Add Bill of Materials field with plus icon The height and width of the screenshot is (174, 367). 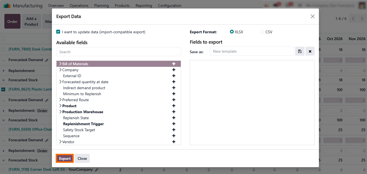point(174,64)
